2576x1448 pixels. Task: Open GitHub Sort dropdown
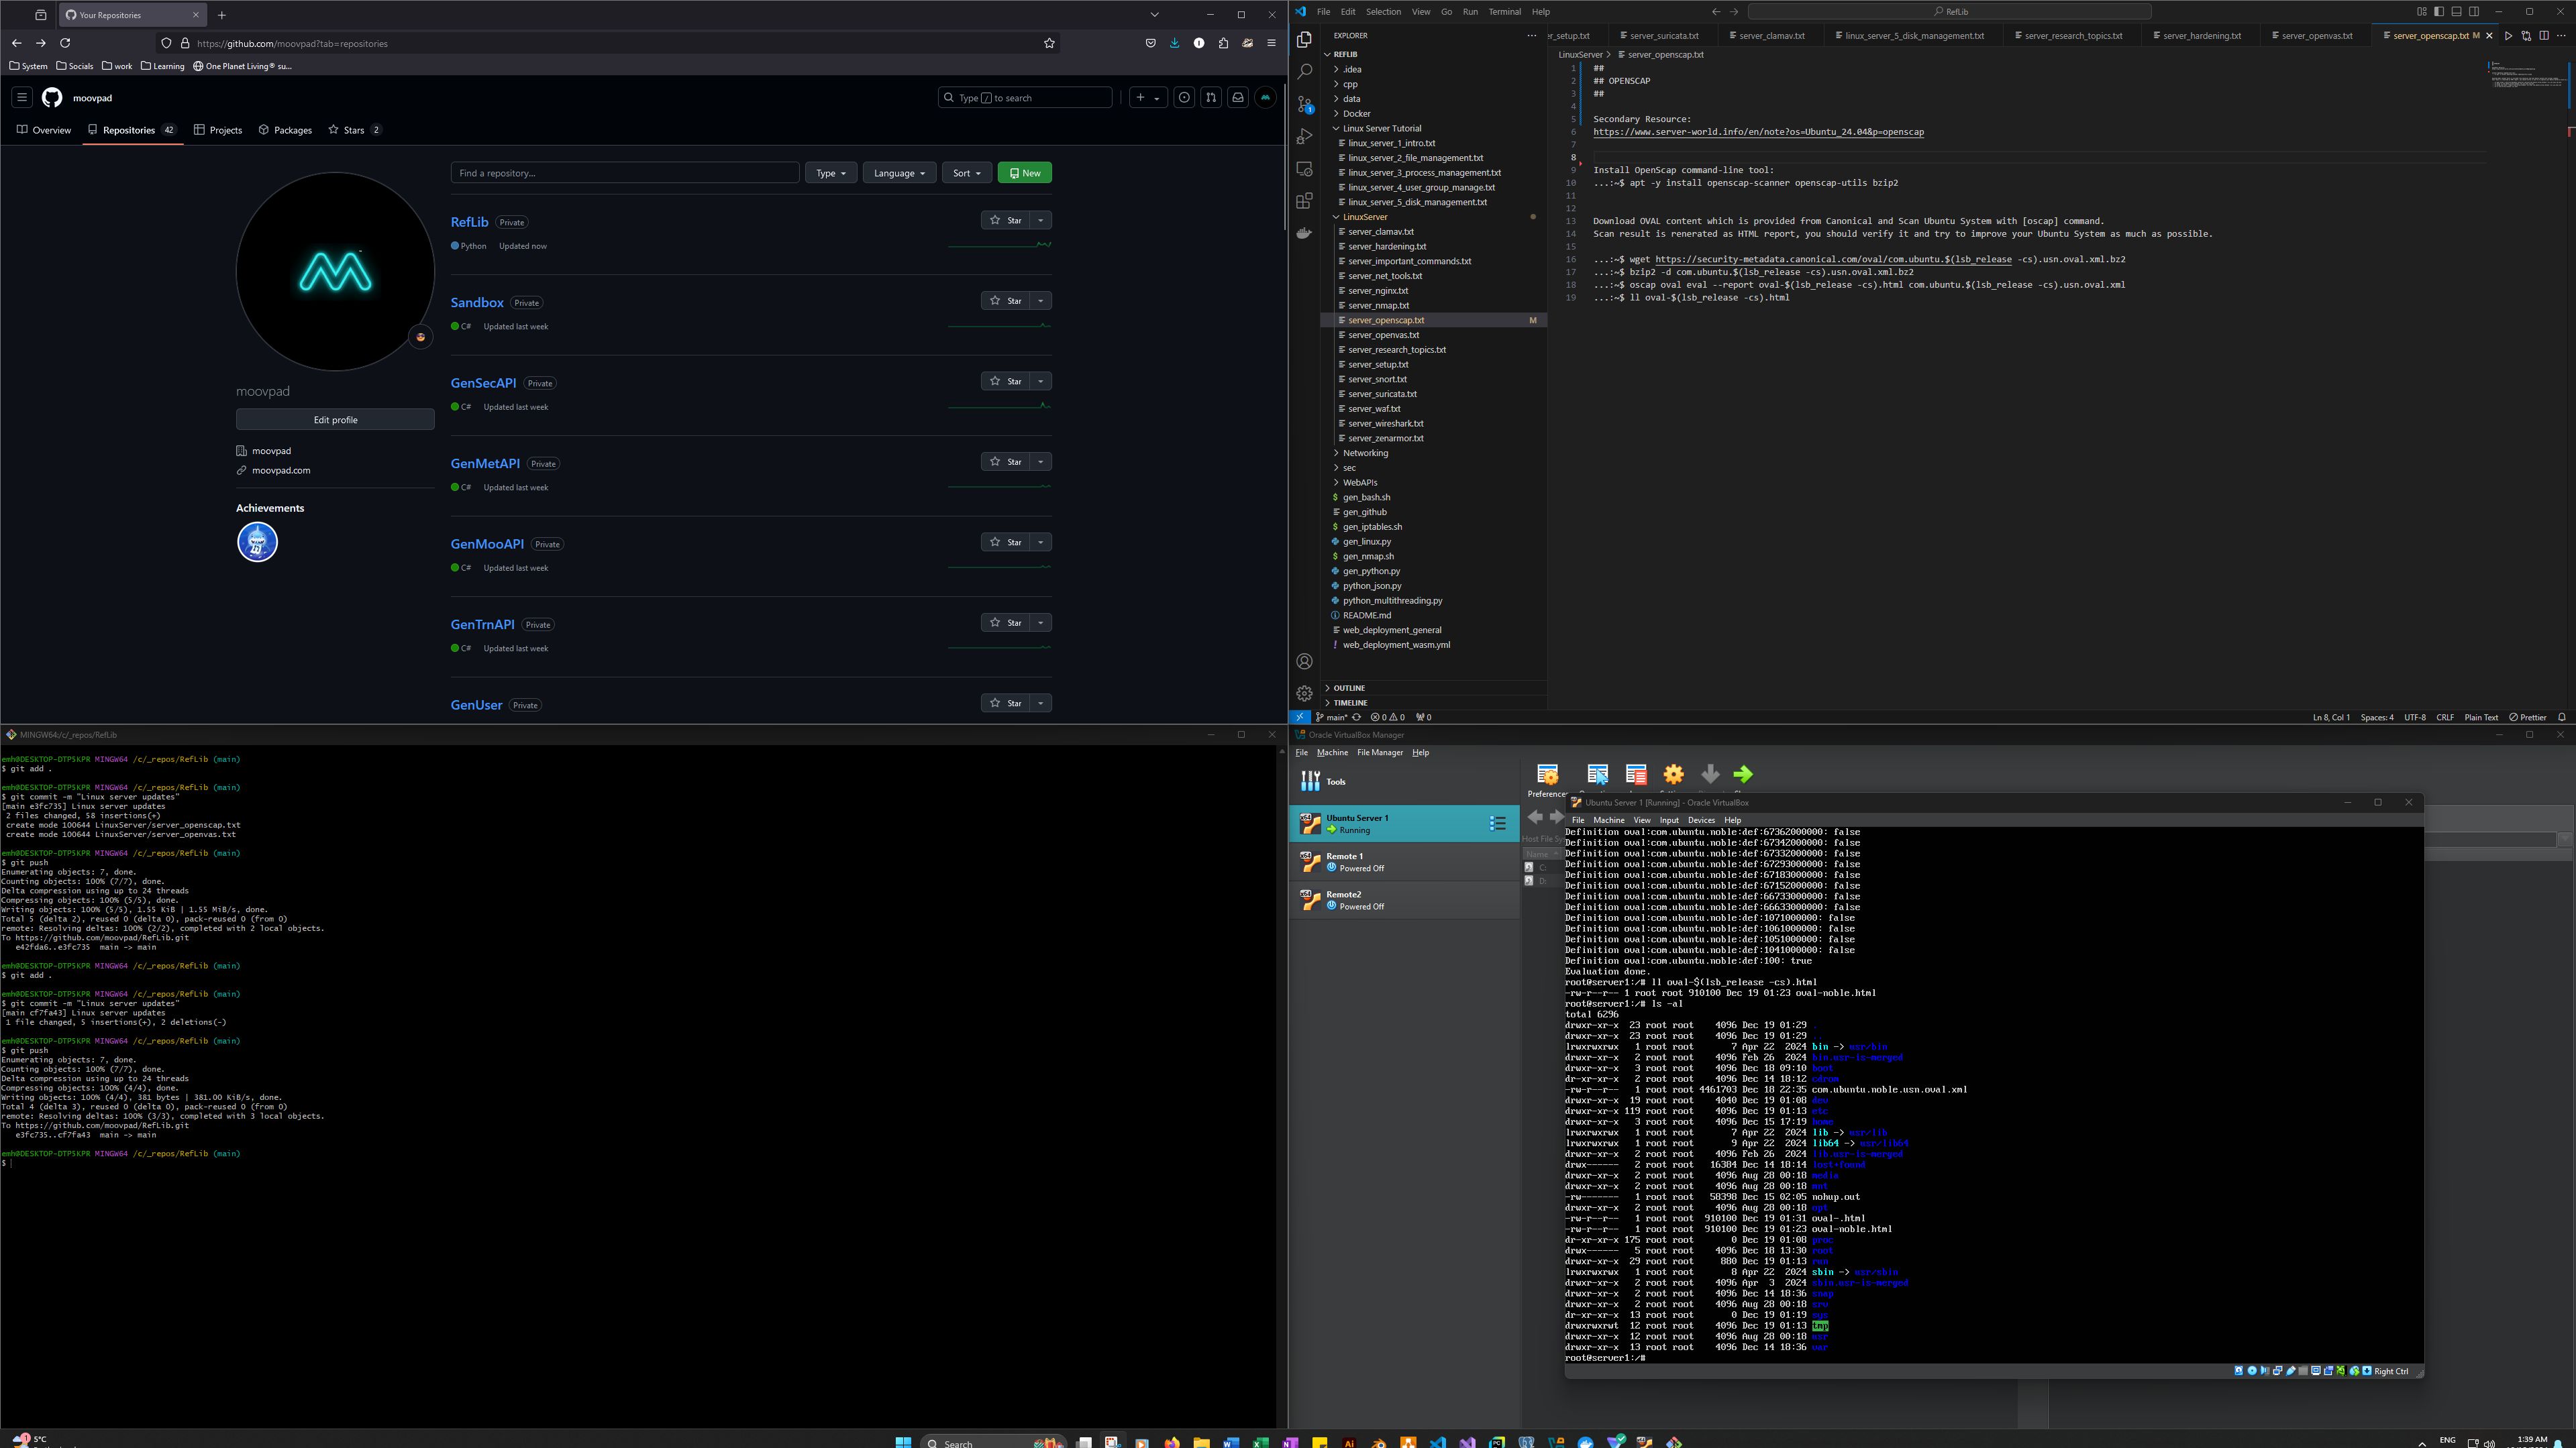tap(967, 173)
